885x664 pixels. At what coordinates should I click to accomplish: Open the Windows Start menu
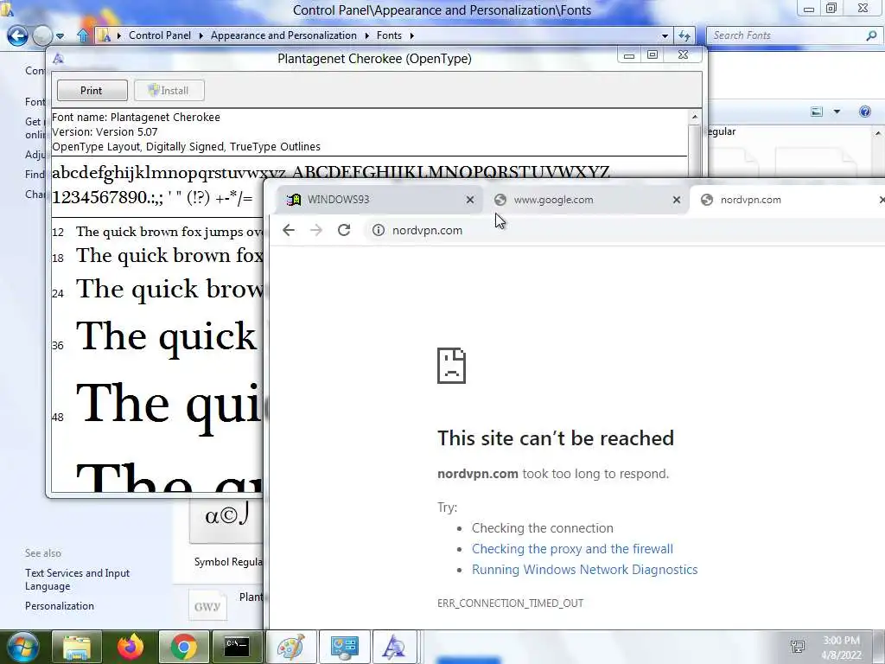click(21, 647)
